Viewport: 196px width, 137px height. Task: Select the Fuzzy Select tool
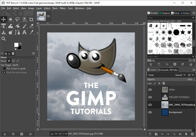pyautogui.click(x=24, y=19)
